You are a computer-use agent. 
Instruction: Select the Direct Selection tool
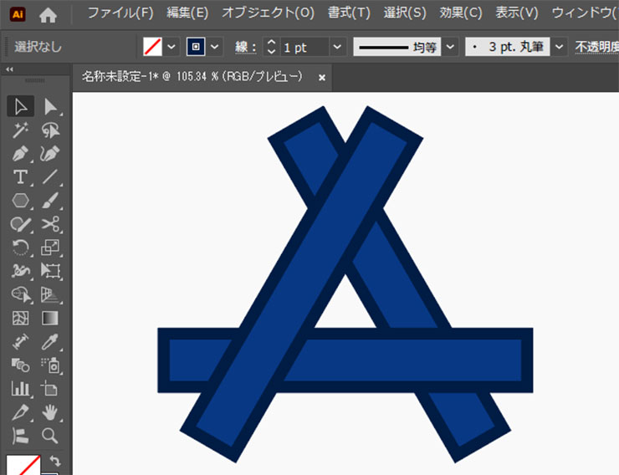click(51, 106)
